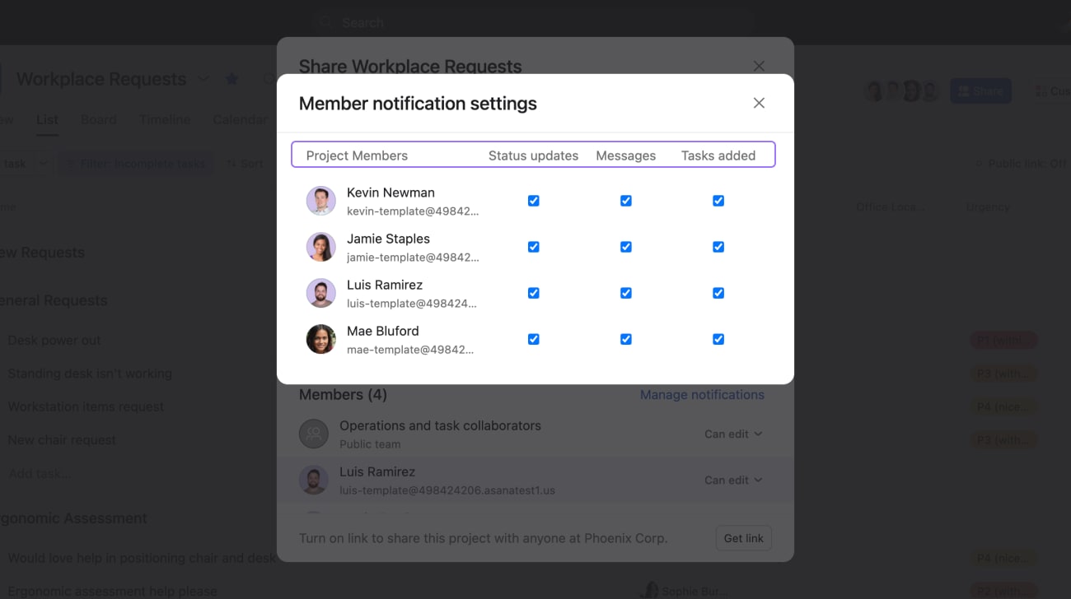Toggle Mae Bluford's Tasks added checkbox

pyautogui.click(x=718, y=339)
